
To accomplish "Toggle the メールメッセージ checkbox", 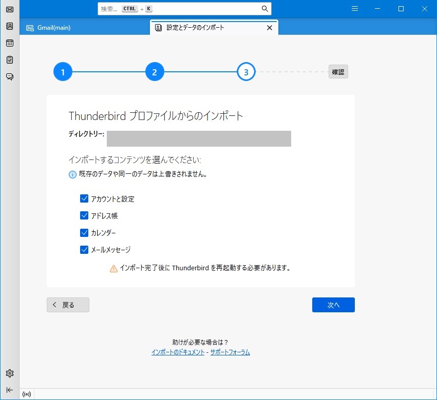I will [x=85, y=250].
